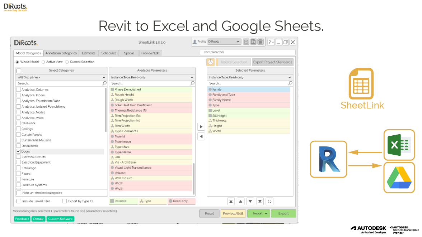
Task: Click the delete profile trash icon
Action: click(x=261, y=42)
